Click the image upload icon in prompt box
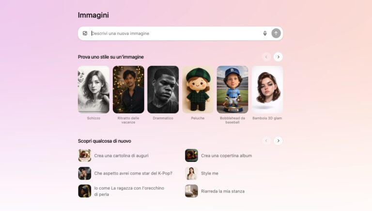 click(x=85, y=33)
